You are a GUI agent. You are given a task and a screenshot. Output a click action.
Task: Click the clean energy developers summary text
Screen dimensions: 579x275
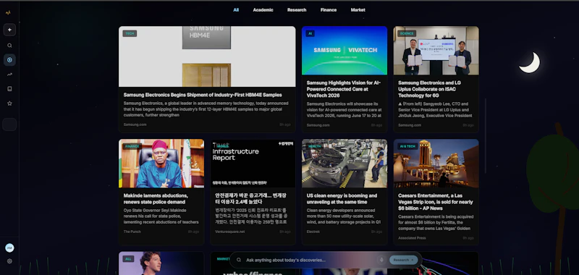(343, 216)
